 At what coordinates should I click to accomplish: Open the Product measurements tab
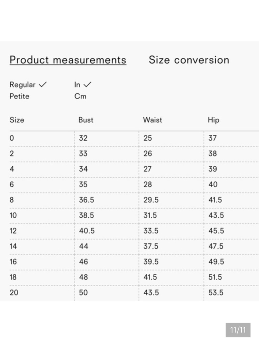(68, 60)
